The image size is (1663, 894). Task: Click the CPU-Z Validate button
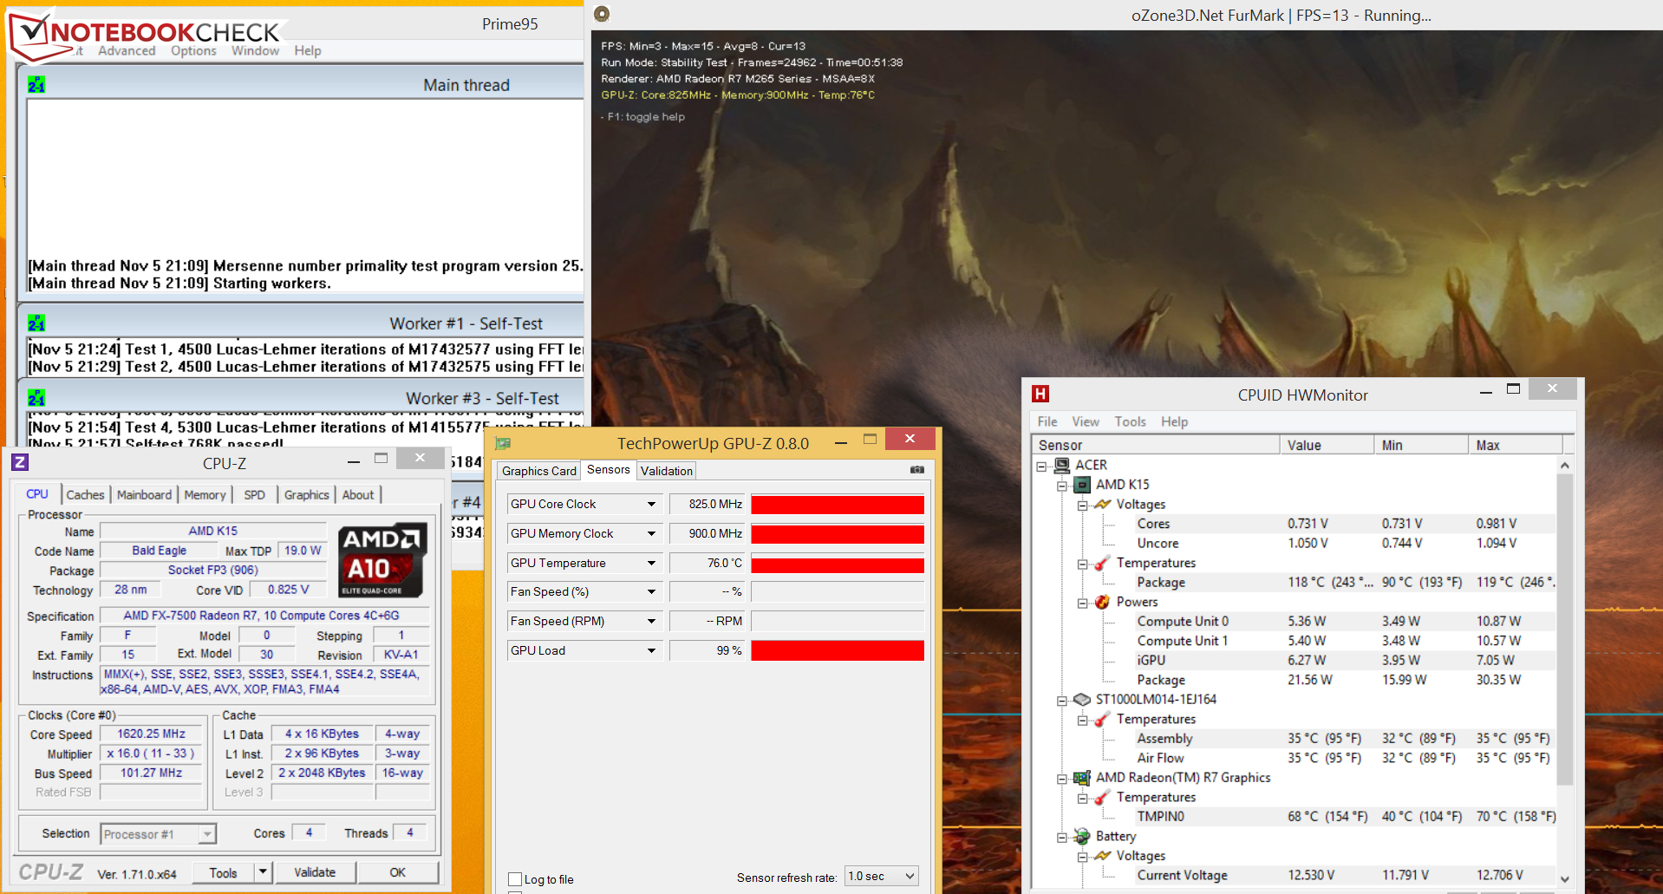point(315,872)
